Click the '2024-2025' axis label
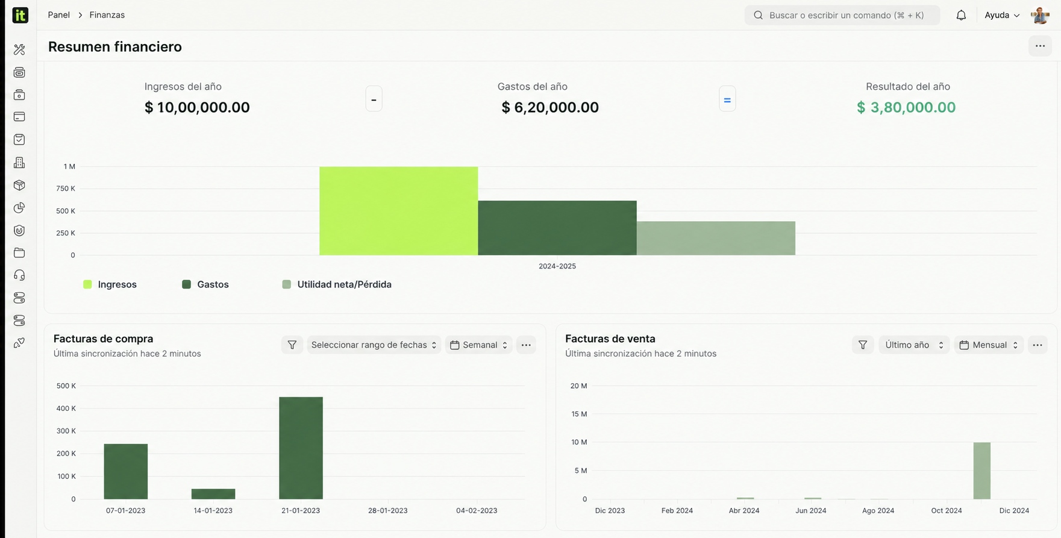 557,266
